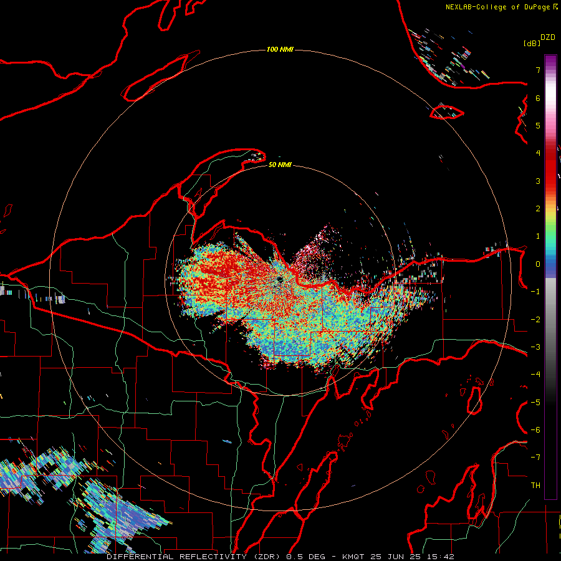Click the KMQT 25 JUN 25 15:42 timestamp
561x561 pixels.
tap(398, 557)
